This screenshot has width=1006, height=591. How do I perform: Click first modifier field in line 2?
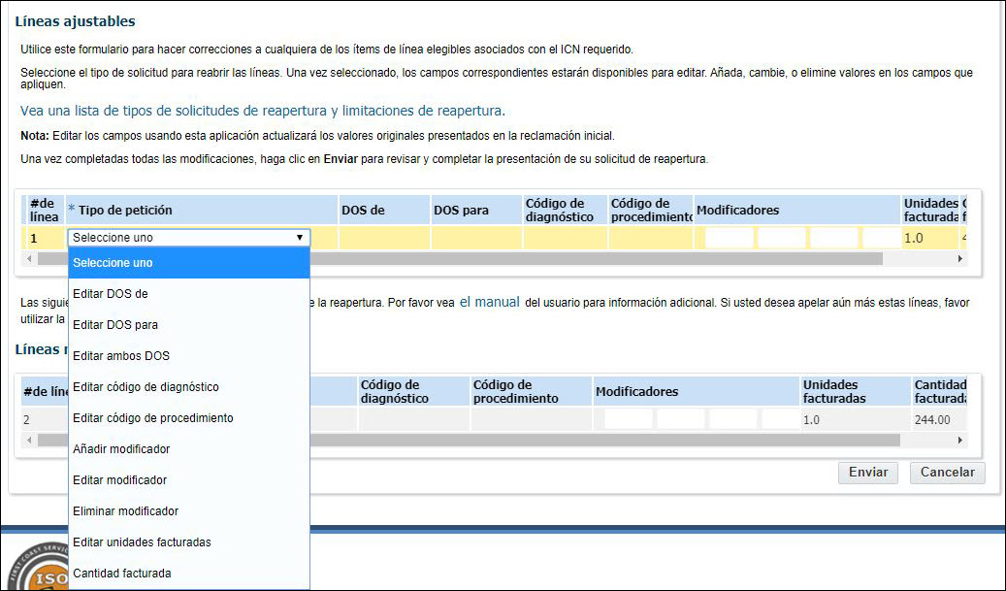[629, 419]
